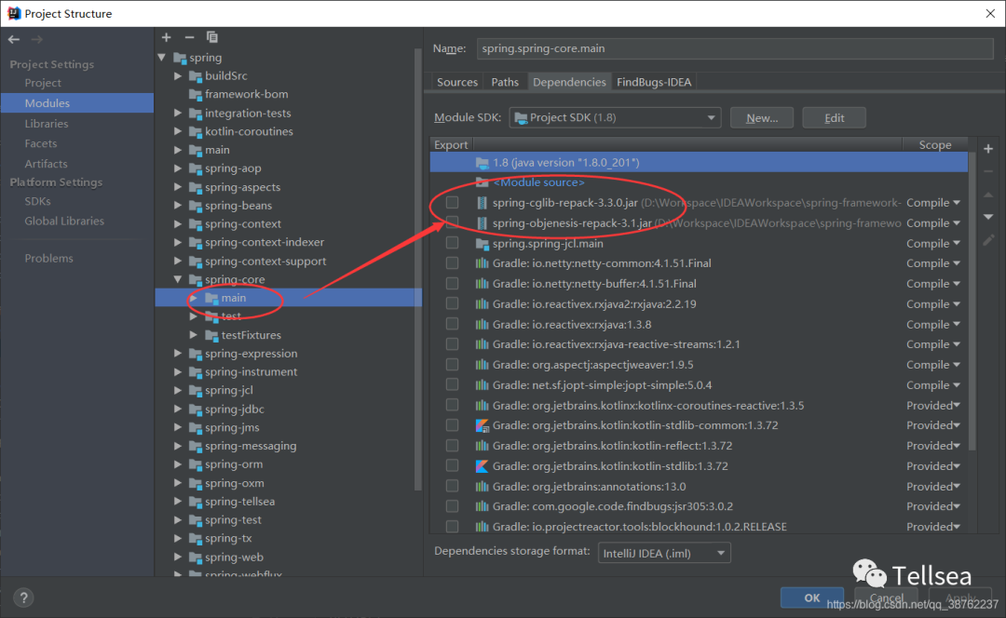Expand the spring-beans module node
Viewport: 1006px width, 618px height.
[178, 206]
